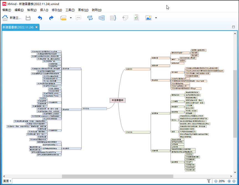This screenshot has height=185, width=239.
Task: Click the XMind logo in the title bar
Action: point(4,4)
